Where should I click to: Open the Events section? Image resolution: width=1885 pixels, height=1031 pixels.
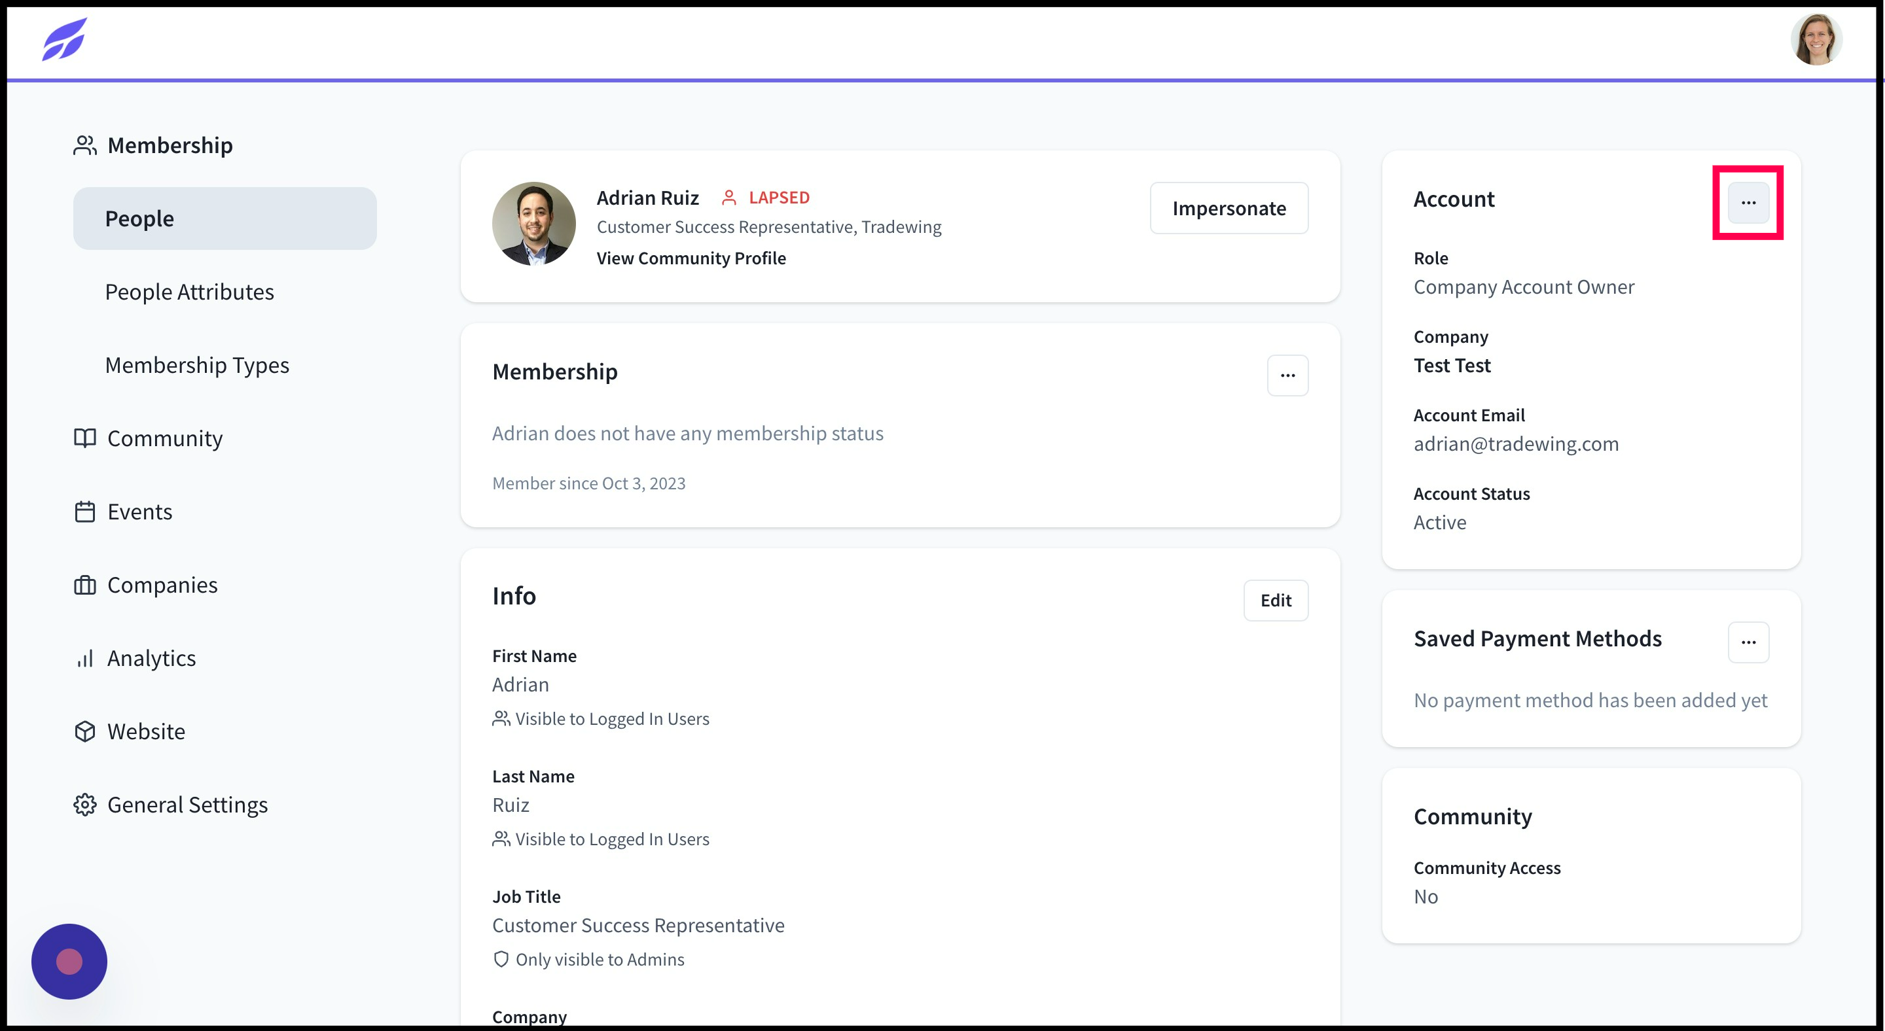click(140, 511)
